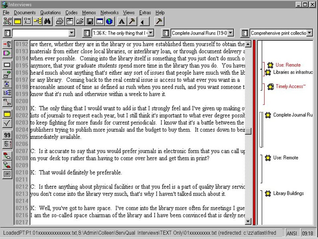Click the text scrollbar up arrow

[x=248, y=44]
